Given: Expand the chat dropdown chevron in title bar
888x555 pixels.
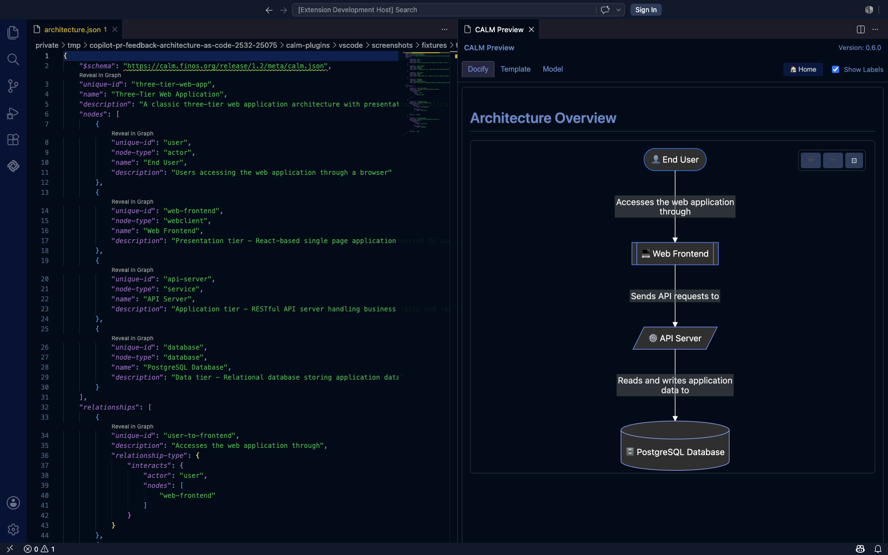Looking at the screenshot, I should (618, 10).
